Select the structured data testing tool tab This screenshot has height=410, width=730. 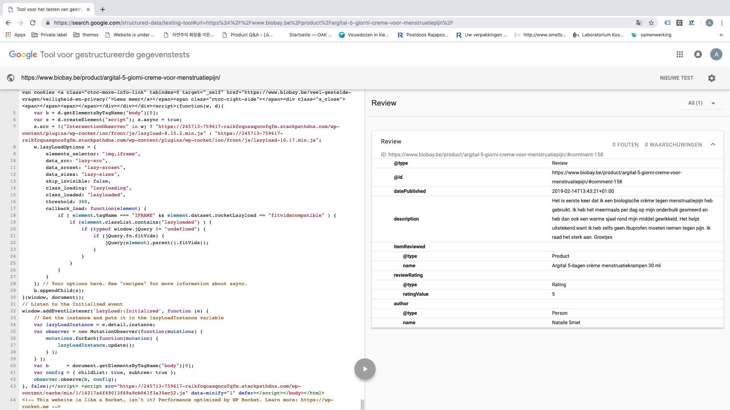pyautogui.click(x=49, y=9)
